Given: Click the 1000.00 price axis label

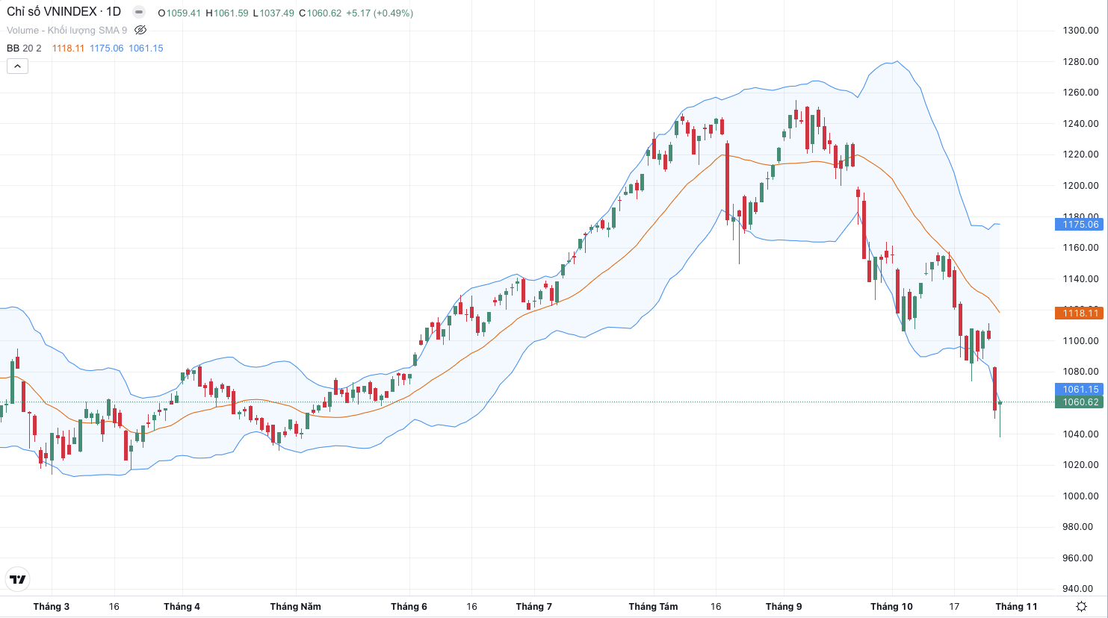Looking at the screenshot, I should tap(1080, 496).
